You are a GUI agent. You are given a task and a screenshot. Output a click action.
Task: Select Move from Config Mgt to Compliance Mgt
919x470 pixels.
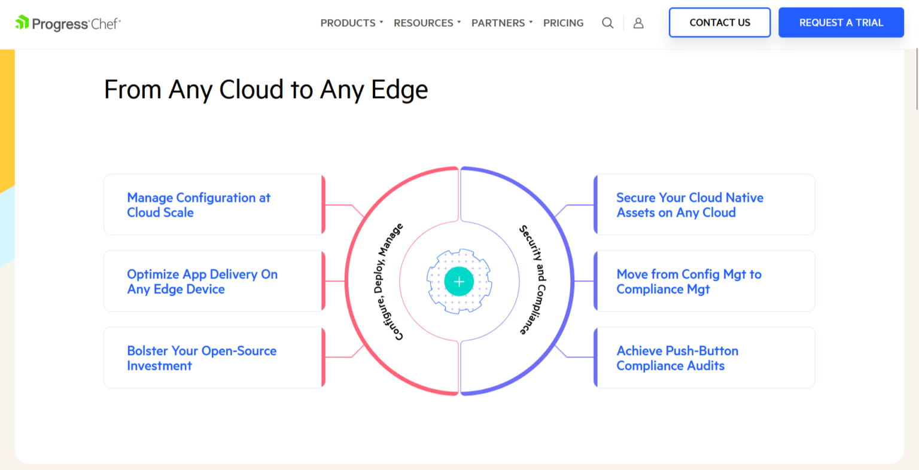689,281
